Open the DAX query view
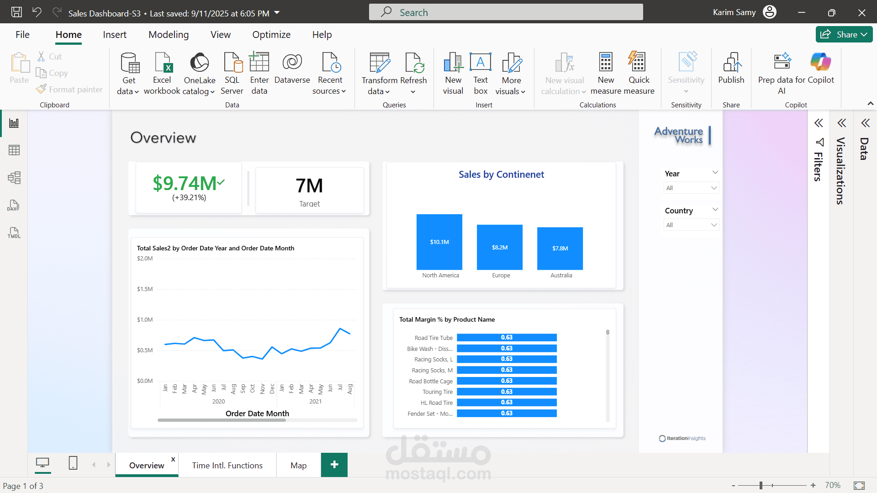Screen dimensions: 877x493 pyautogui.click(x=14, y=205)
